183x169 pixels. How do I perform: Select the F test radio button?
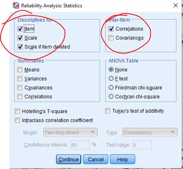111,78
